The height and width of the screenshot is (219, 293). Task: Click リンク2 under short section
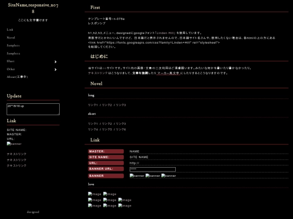107,124
